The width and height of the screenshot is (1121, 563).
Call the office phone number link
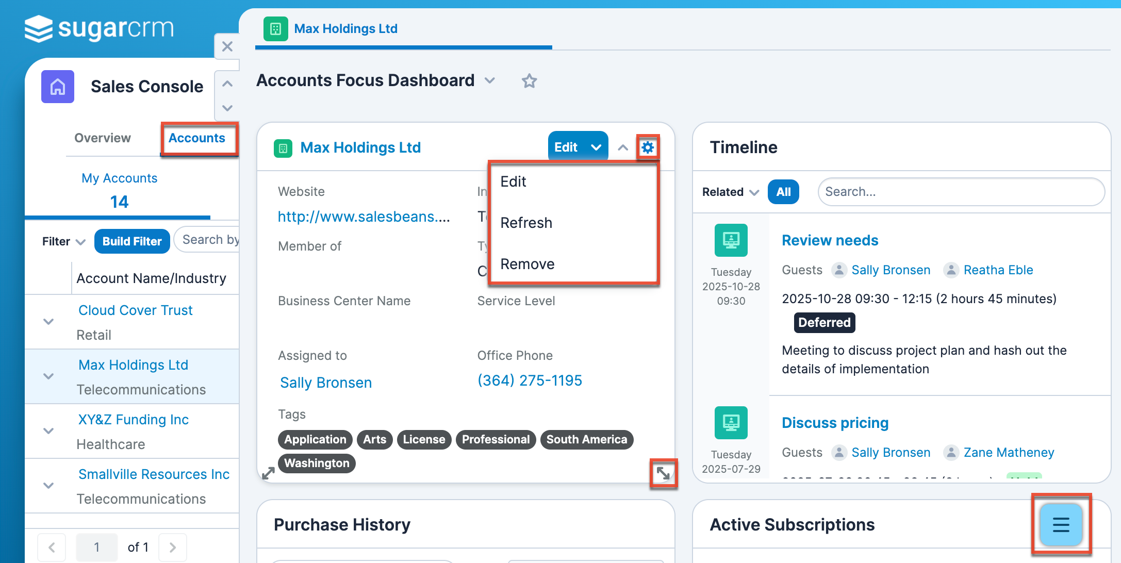pos(529,380)
